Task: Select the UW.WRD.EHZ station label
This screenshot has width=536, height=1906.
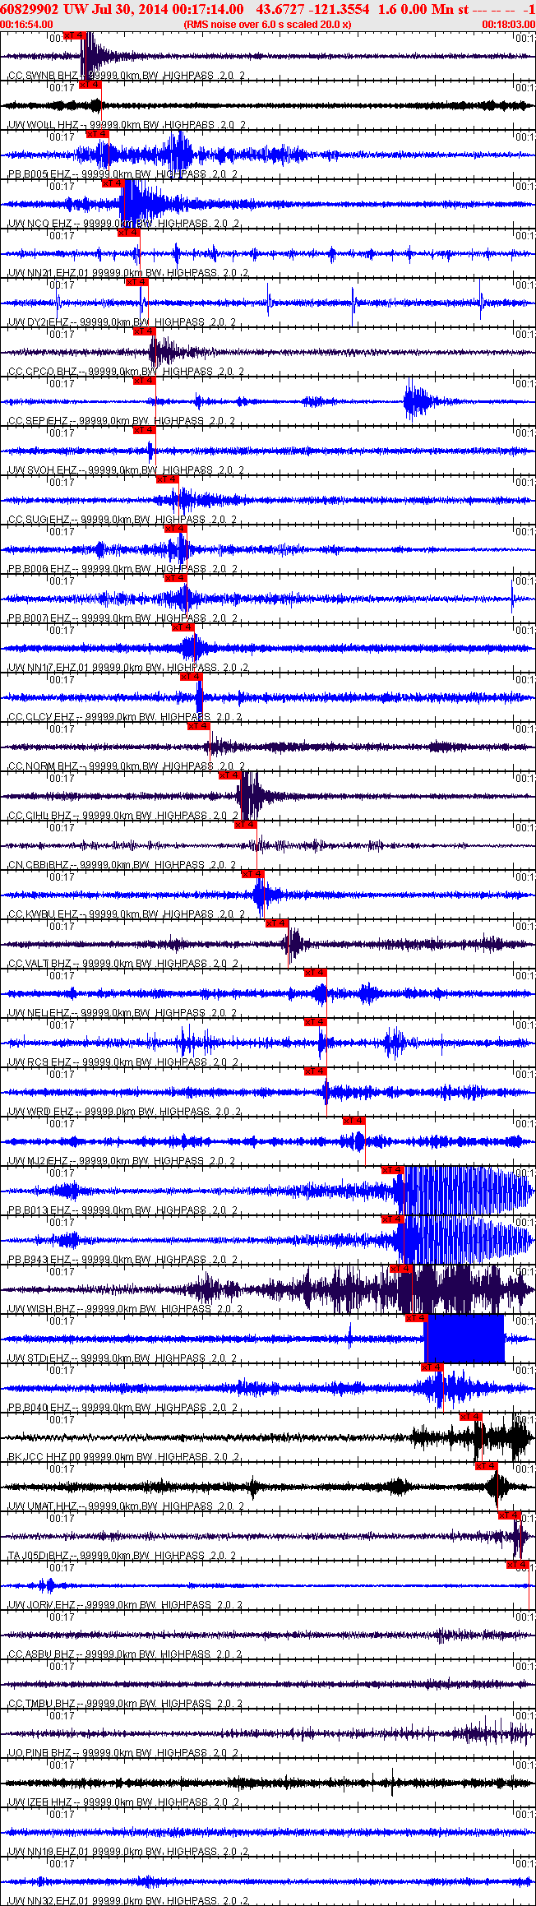Action: click(x=40, y=1112)
